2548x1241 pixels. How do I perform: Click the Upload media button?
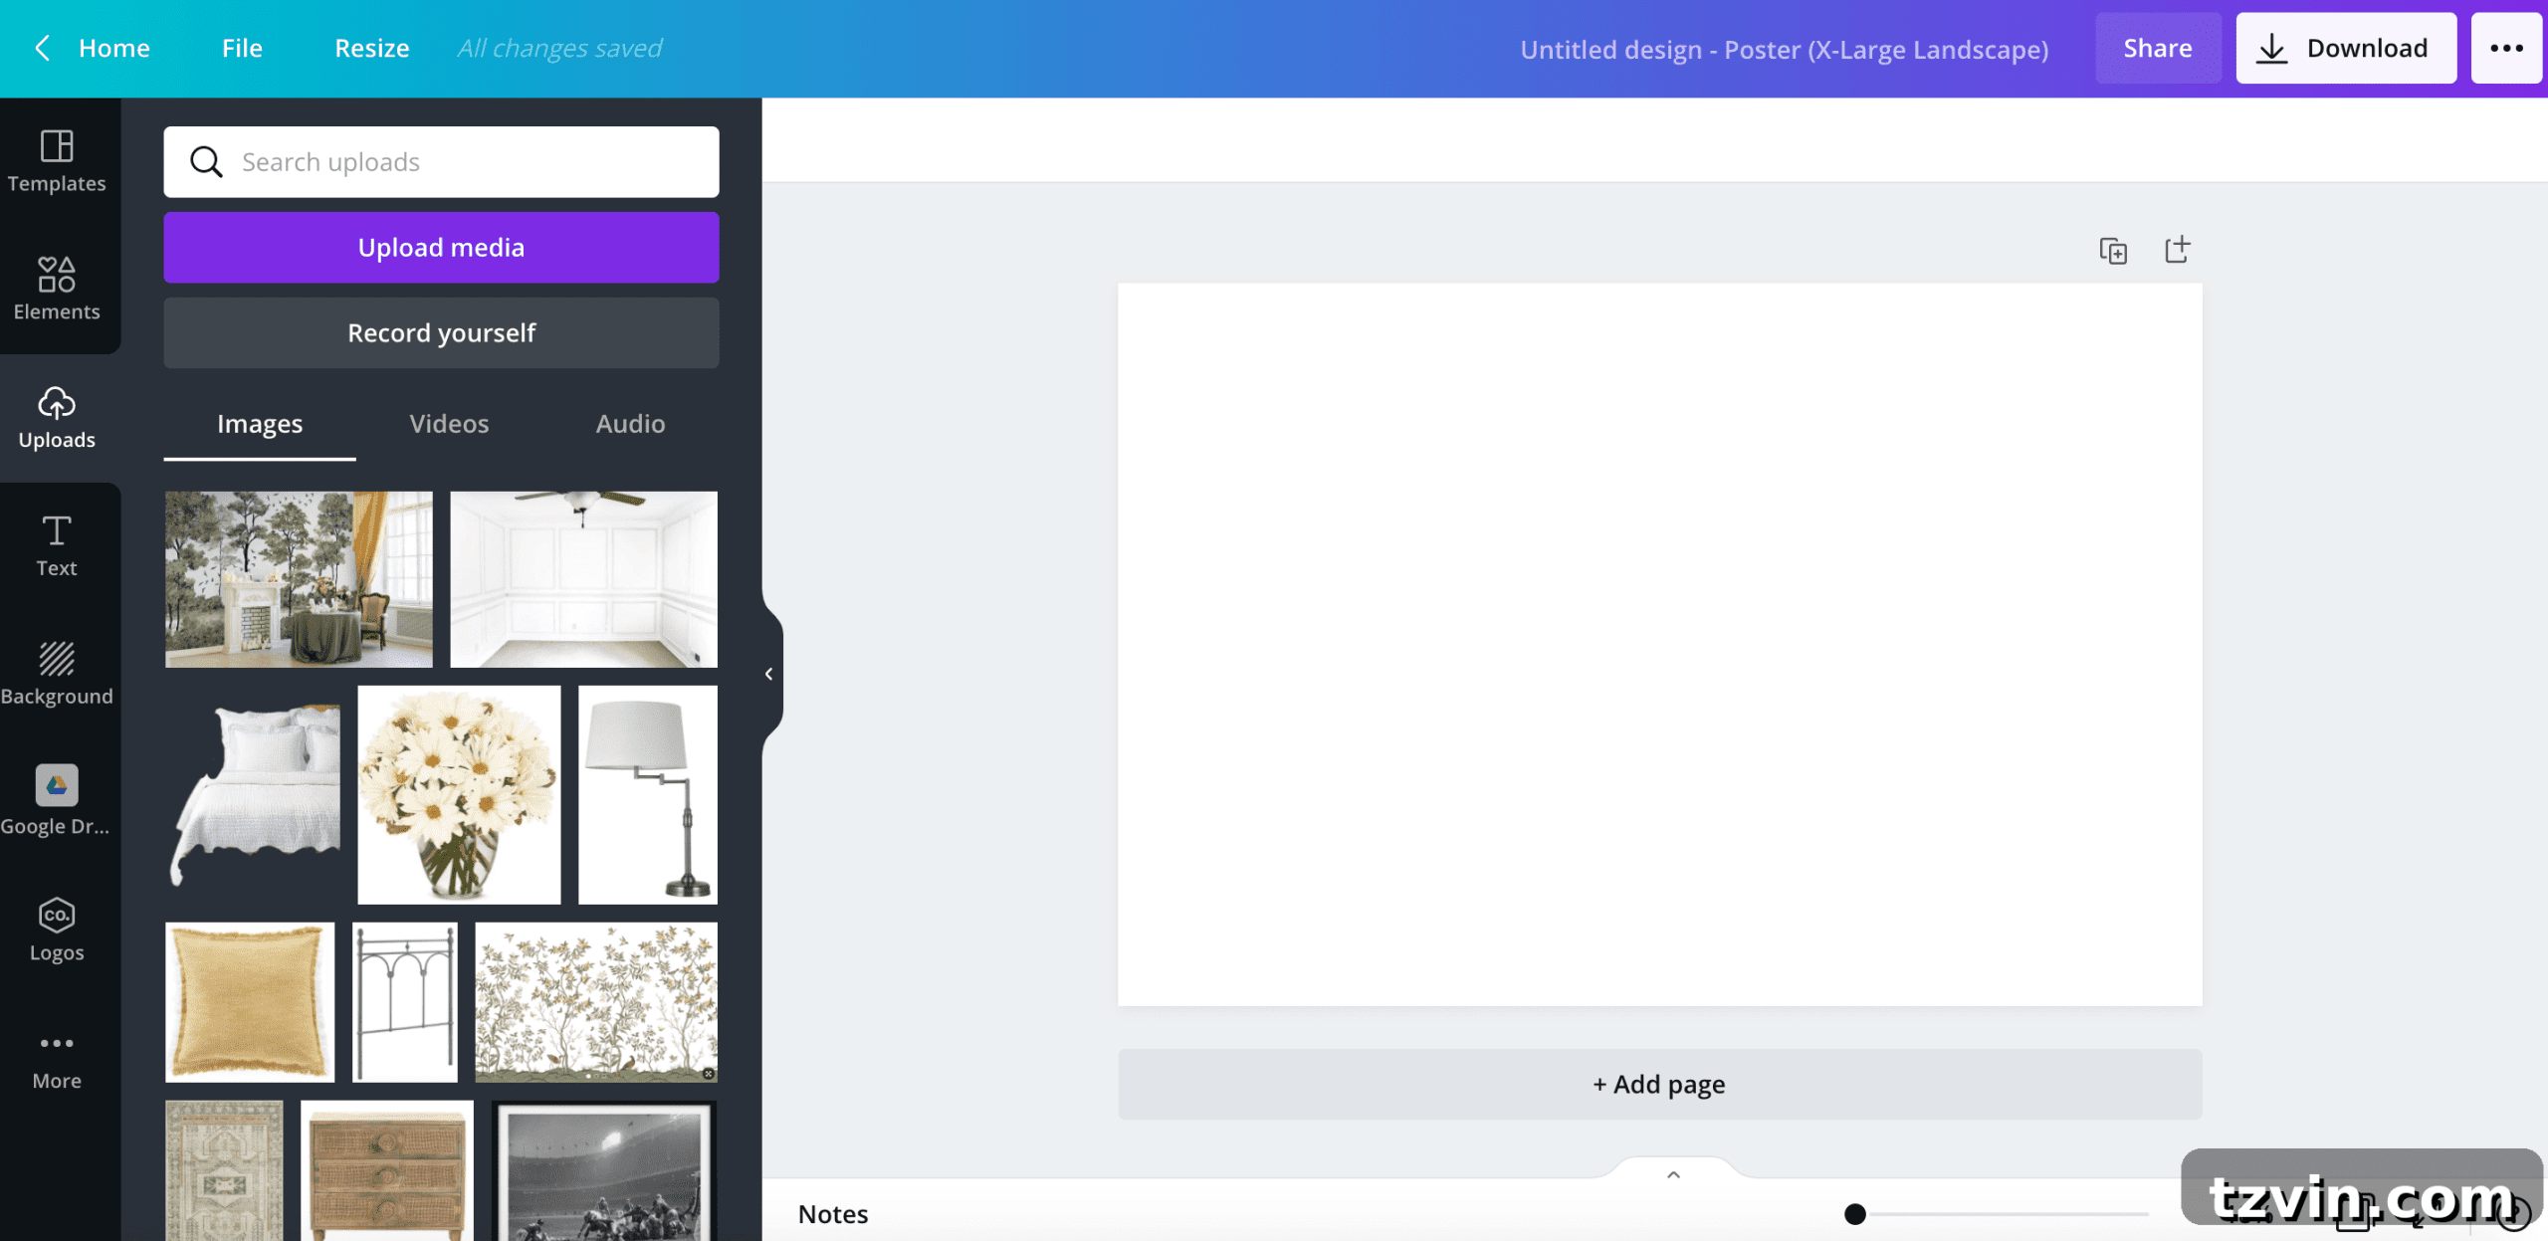(441, 247)
